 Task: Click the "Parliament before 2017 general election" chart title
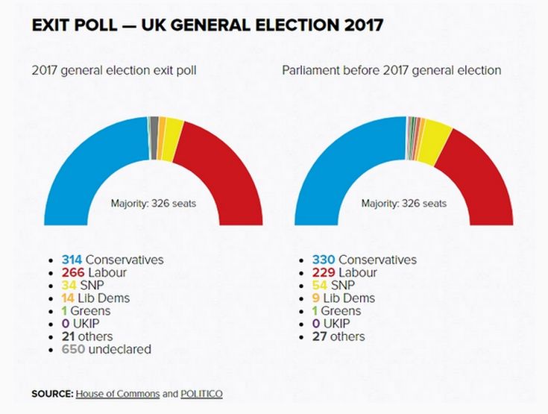391,70
